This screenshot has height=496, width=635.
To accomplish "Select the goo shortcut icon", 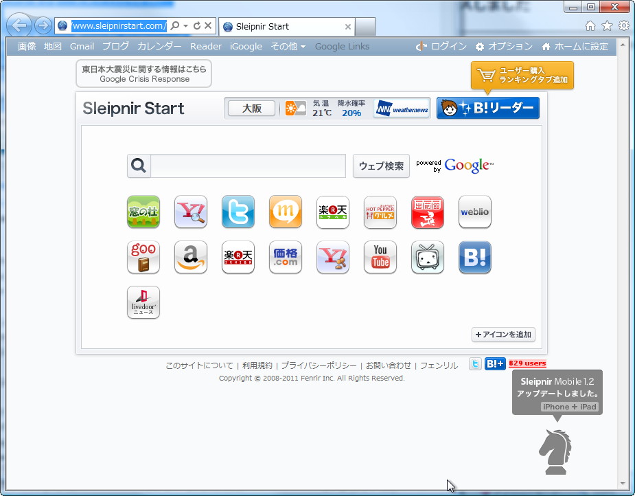I will tap(143, 257).
